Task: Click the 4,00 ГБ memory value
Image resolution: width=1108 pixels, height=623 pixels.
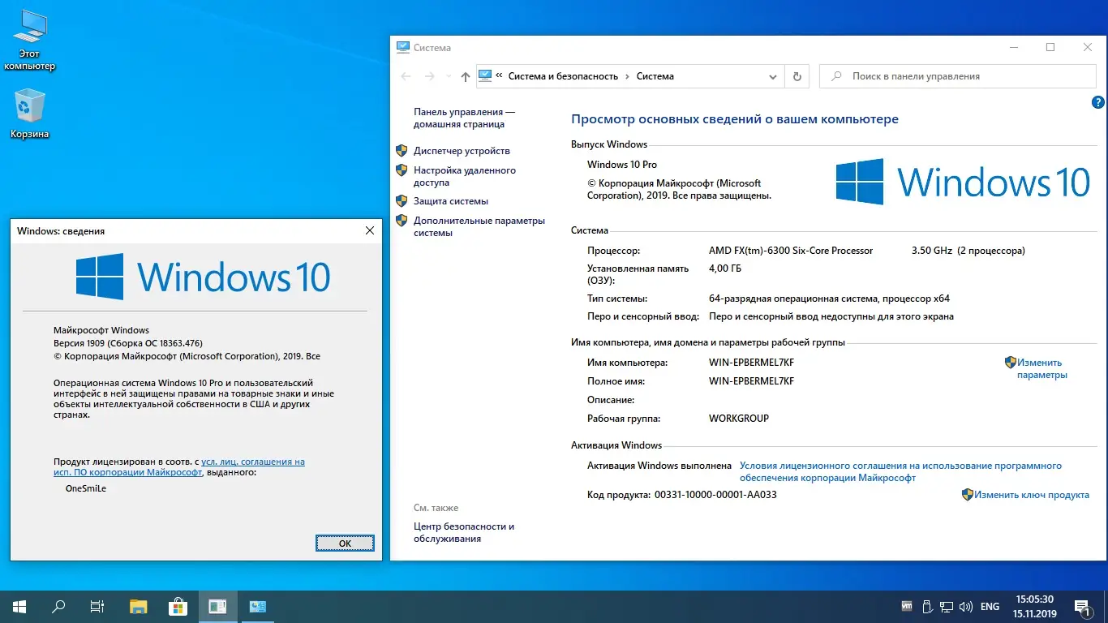Action: (725, 269)
